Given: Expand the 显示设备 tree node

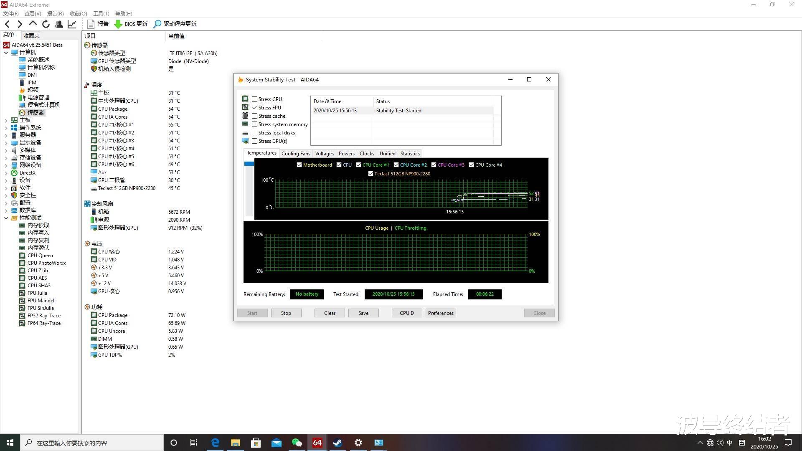Looking at the screenshot, I should tap(6, 143).
